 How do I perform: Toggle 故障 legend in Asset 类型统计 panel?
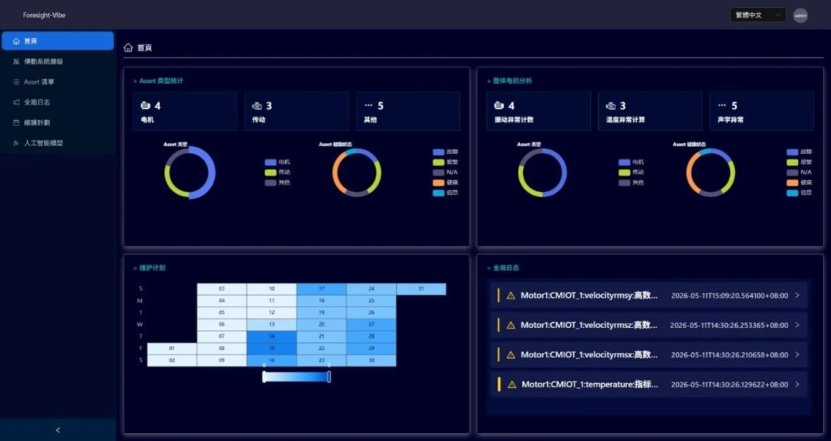[446, 152]
